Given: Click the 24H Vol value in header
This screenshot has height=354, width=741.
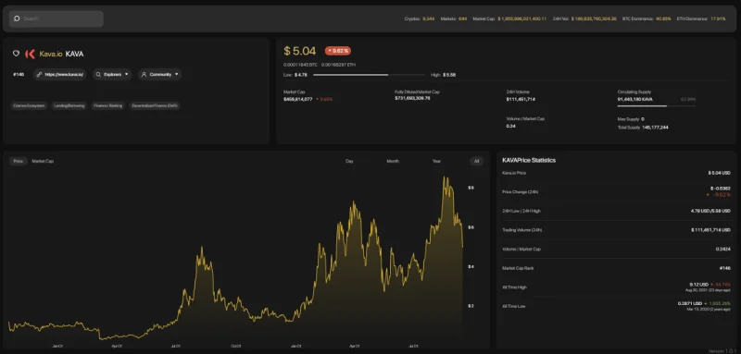Looking at the screenshot, I should coord(594,18).
